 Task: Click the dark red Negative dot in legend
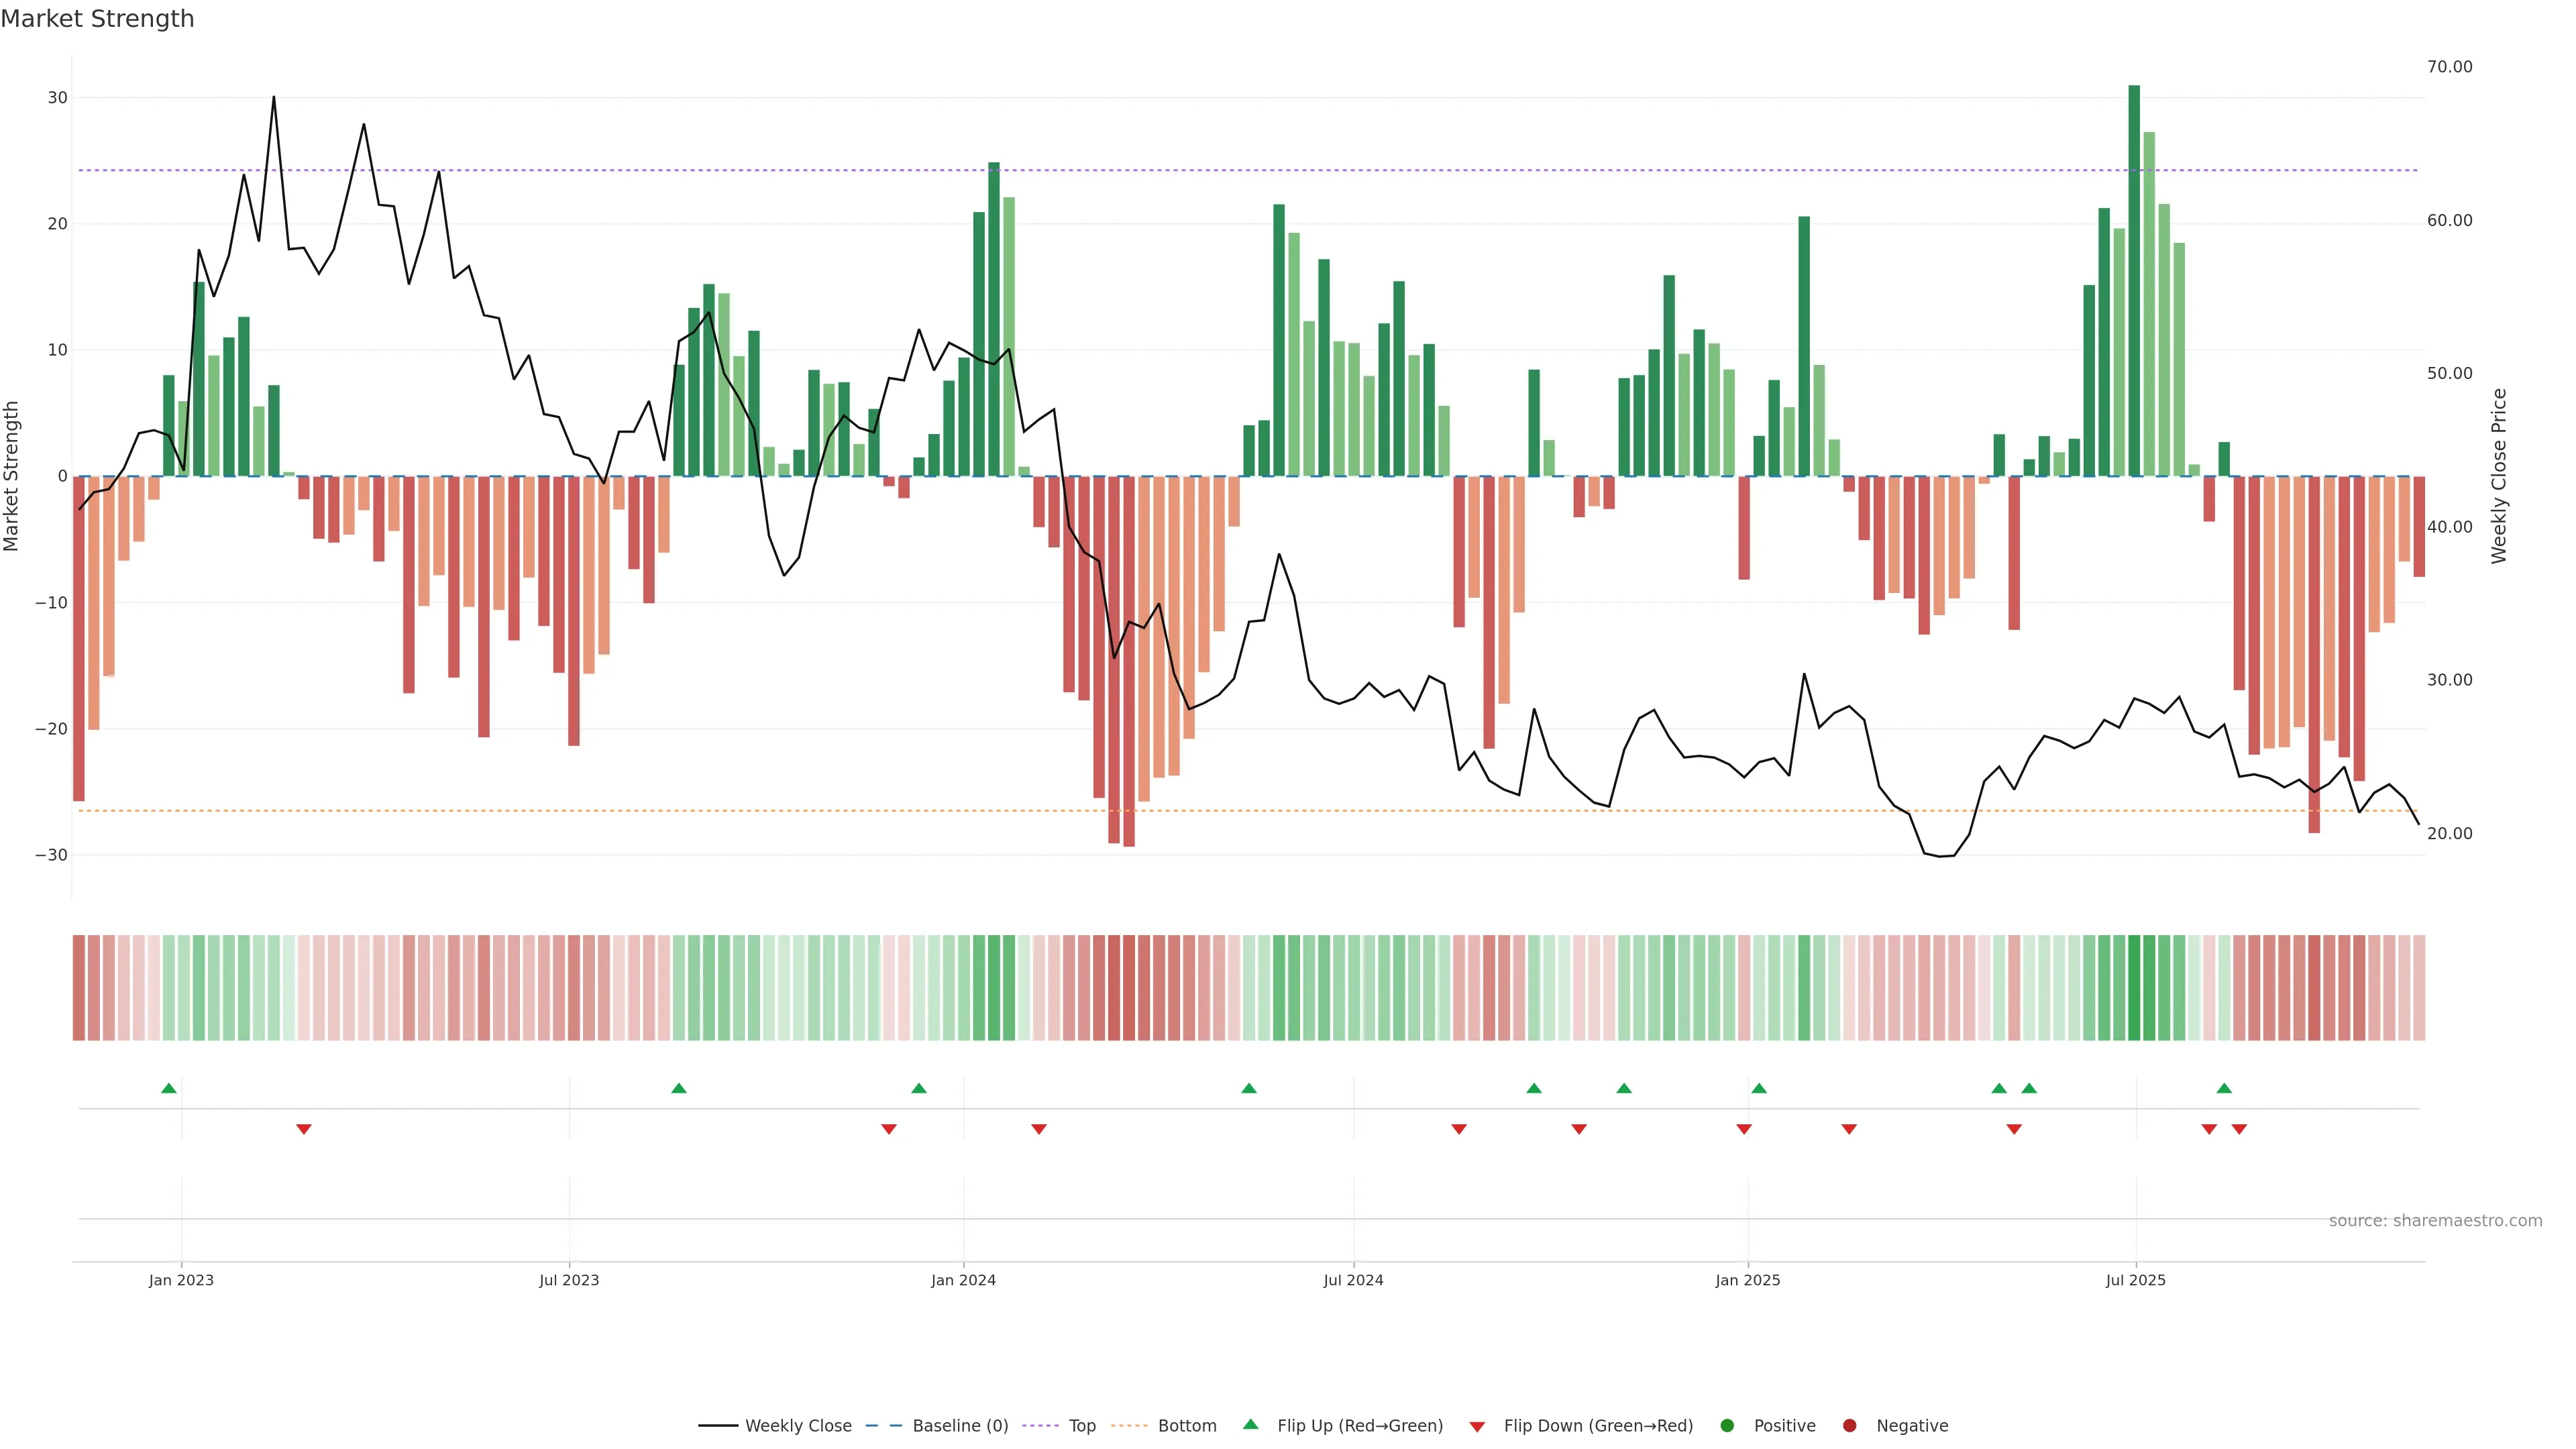pyautogui.click(x=1849, y=1425)
